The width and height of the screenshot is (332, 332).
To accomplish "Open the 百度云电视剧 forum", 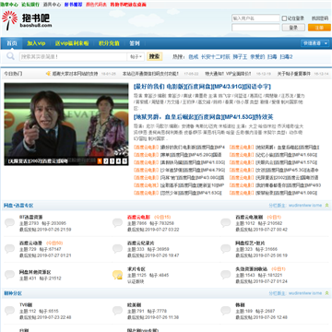I will (x=249, y=217).
